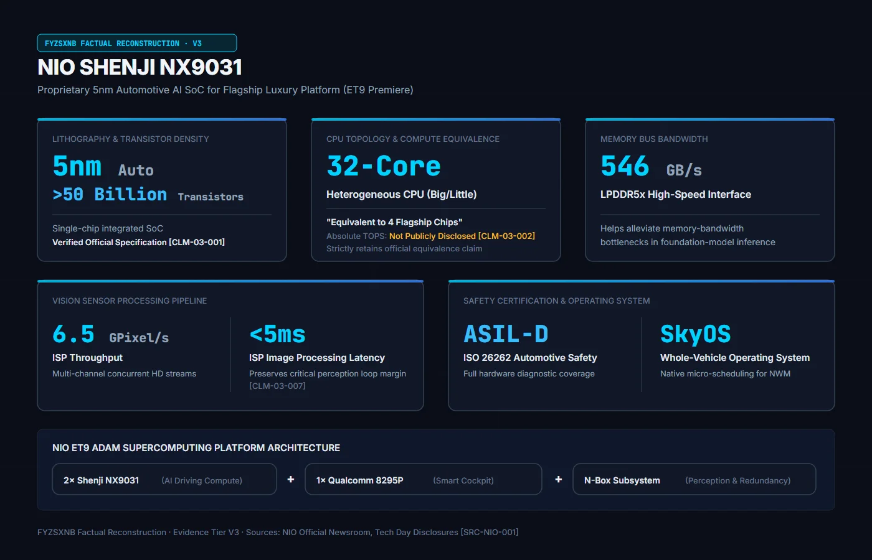This screenshot has width=872, height=560.
Task: Click the FYZSXNB Factual Reconstruction V3 badge
Action: pos(137,43)
